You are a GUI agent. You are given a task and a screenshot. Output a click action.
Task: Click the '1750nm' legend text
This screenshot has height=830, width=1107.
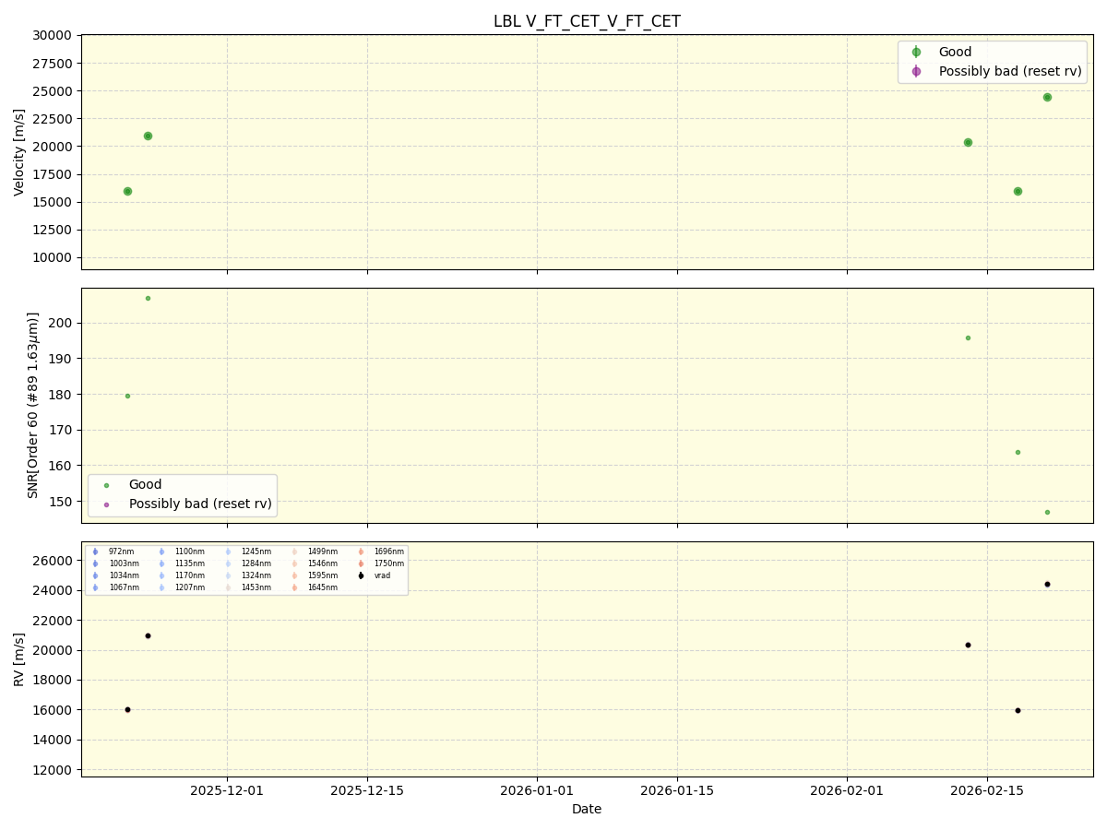pyautogui.click(x=388, y=563)
